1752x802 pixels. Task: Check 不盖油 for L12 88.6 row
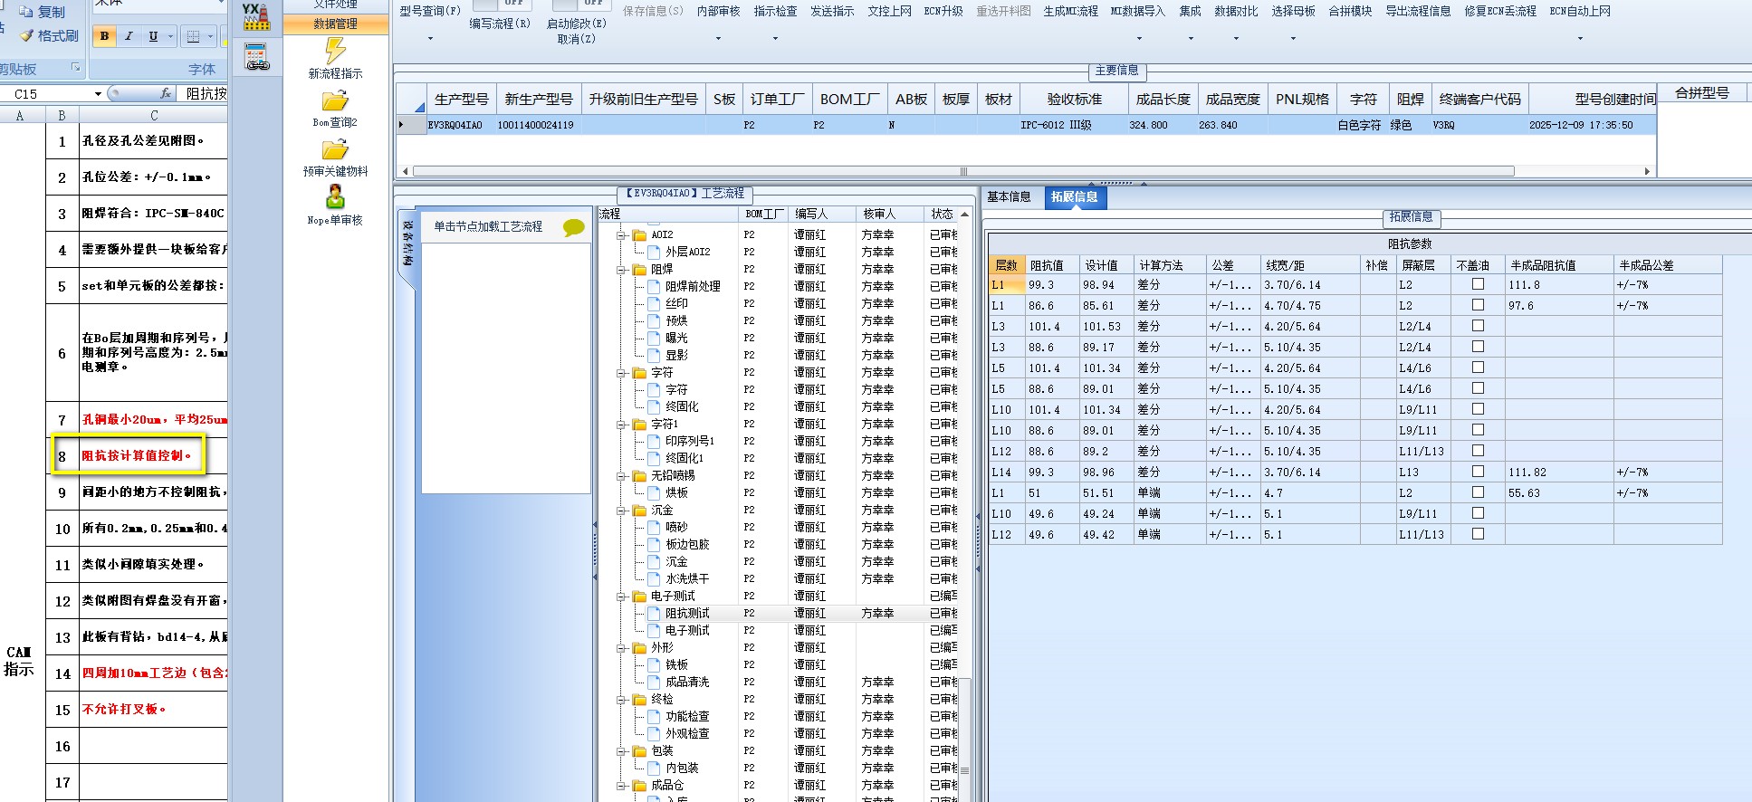coord(1479,451)
